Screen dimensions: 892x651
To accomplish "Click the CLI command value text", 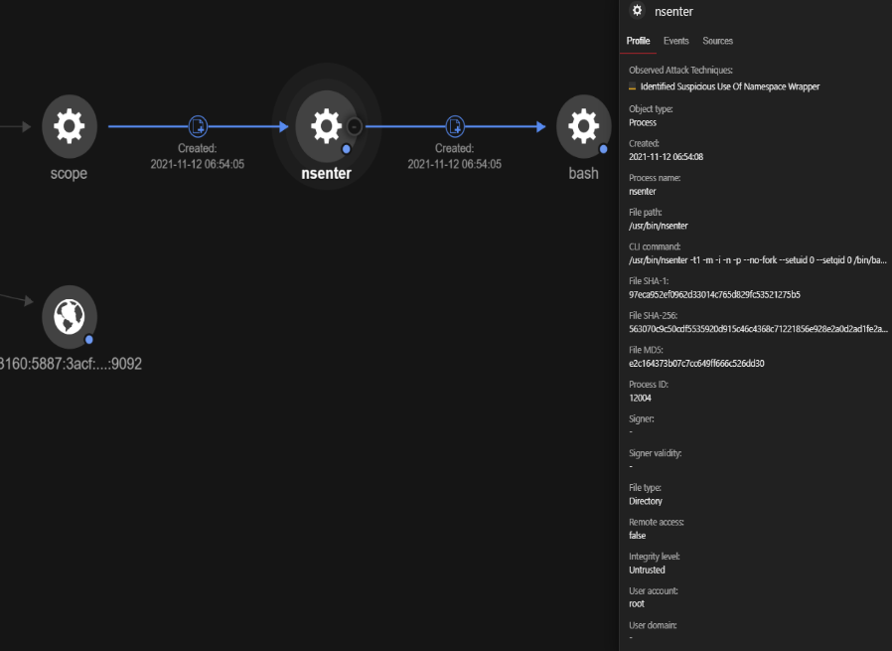I will pyautogui.click(x=757, y=260).
